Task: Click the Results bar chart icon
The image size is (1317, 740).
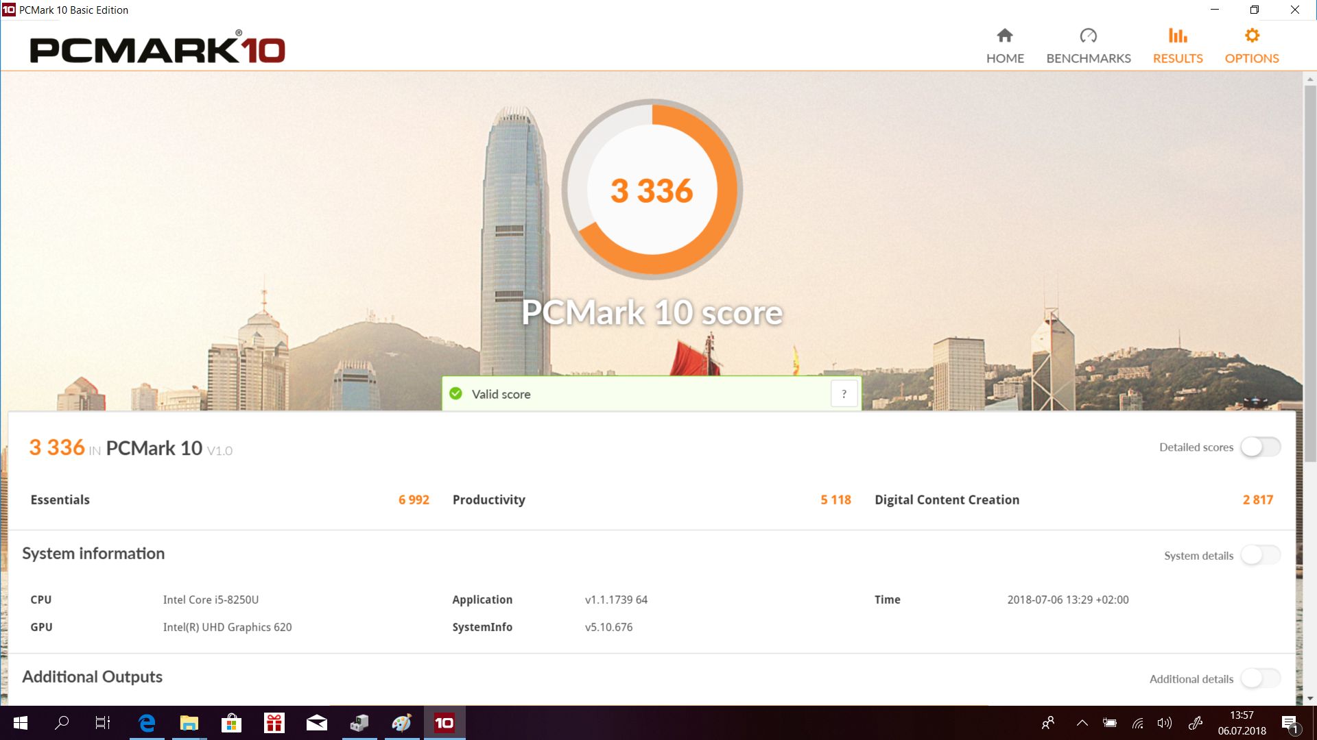Action: [1178, 36]
